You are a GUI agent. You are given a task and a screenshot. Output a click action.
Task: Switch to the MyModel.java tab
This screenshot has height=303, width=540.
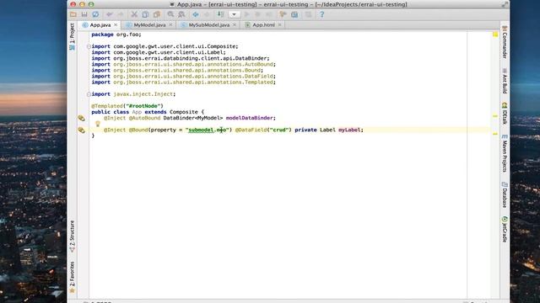pyautogui.click(x=149, y=25)
